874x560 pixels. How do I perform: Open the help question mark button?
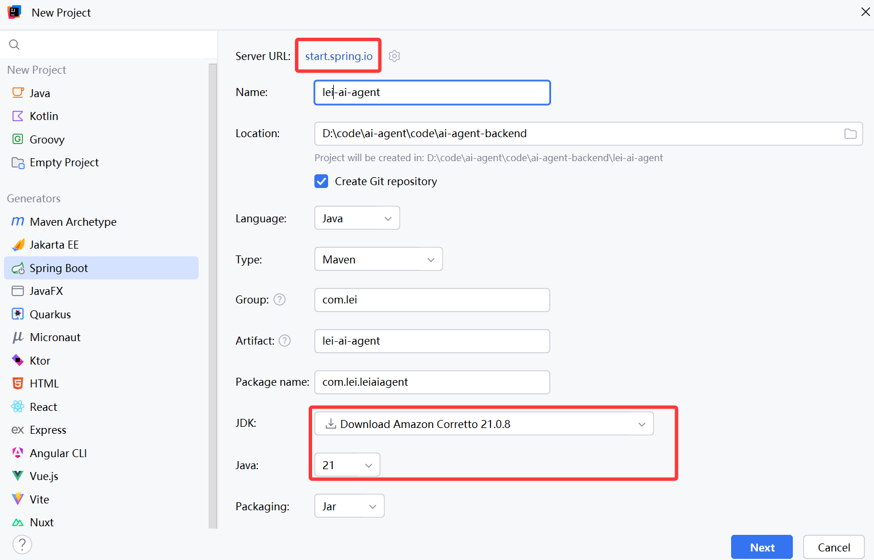click(22, 545)
